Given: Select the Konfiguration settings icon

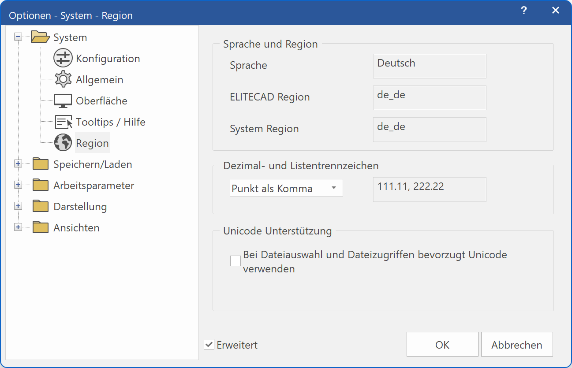Looking at the screenshot, I should pyautogui.click(x=62, y=58).
